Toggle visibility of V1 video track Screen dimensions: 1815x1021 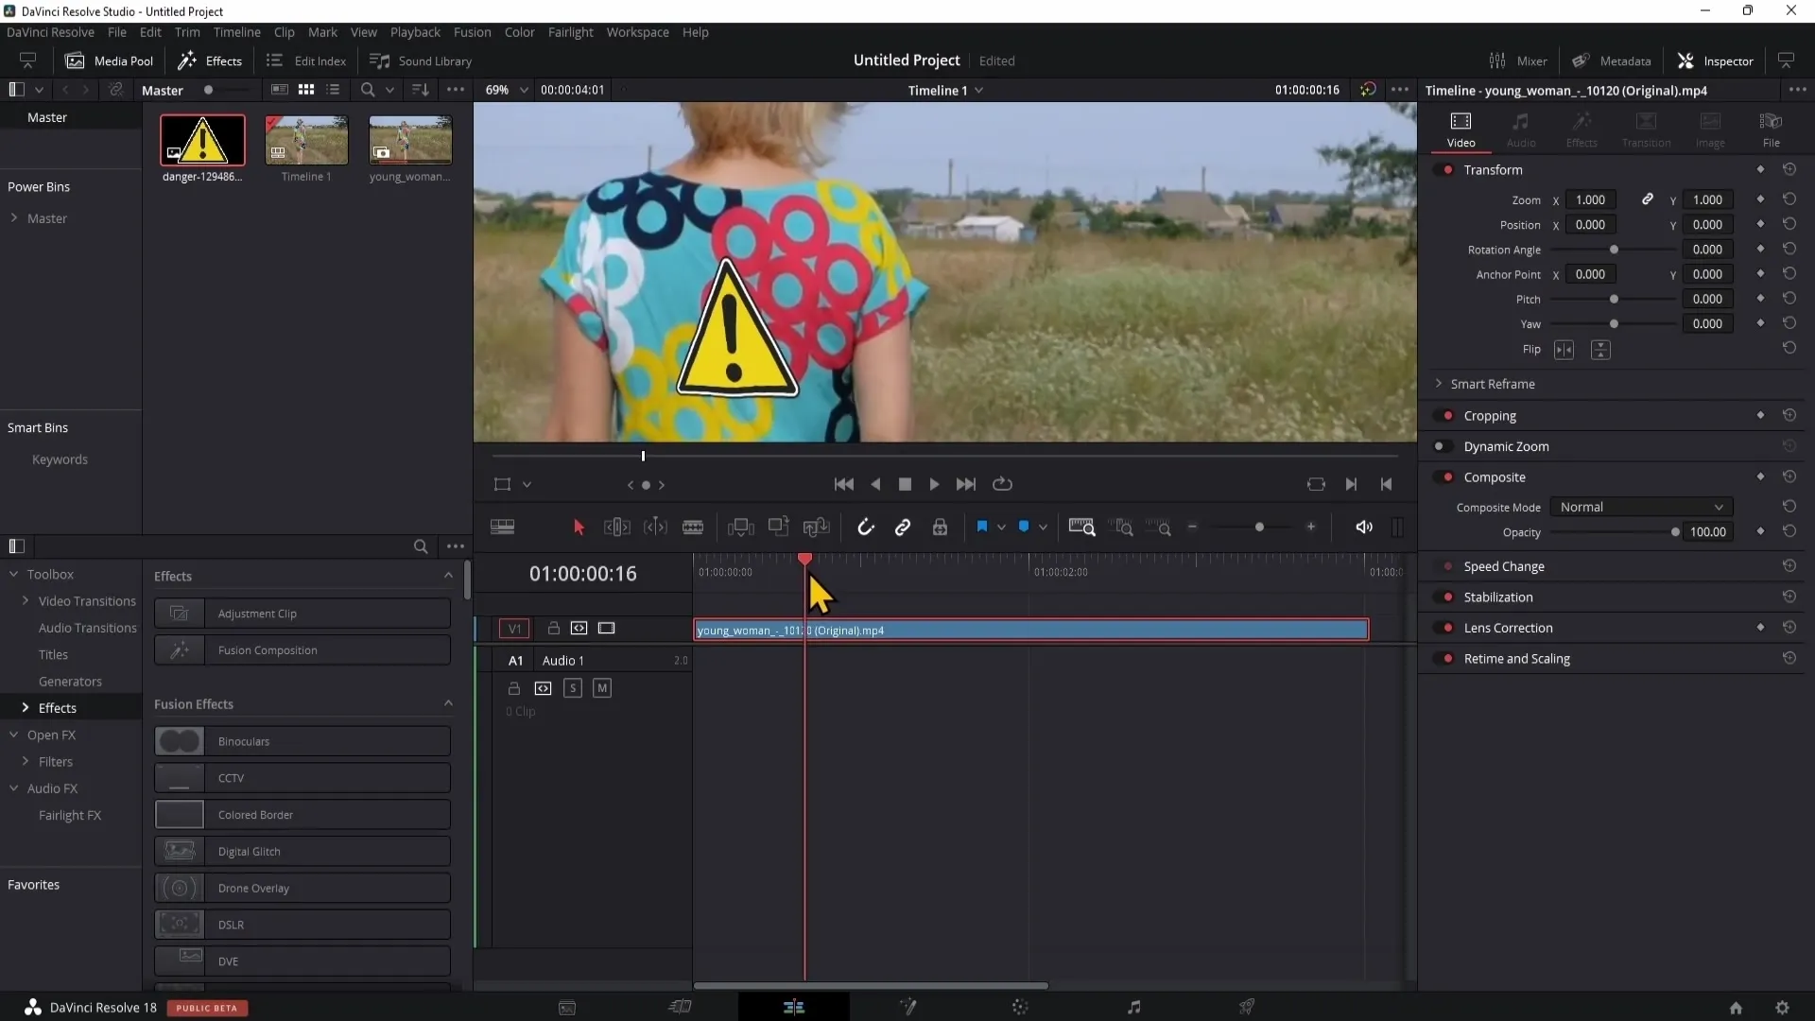(x=606, y=627)
